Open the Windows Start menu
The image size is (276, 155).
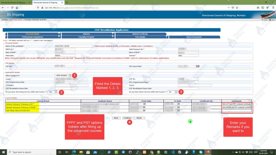pyautogui.click(x=3, y=152)
